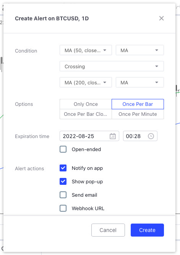Open the MA (50, close) condition dropdown

tap(86, 50)
